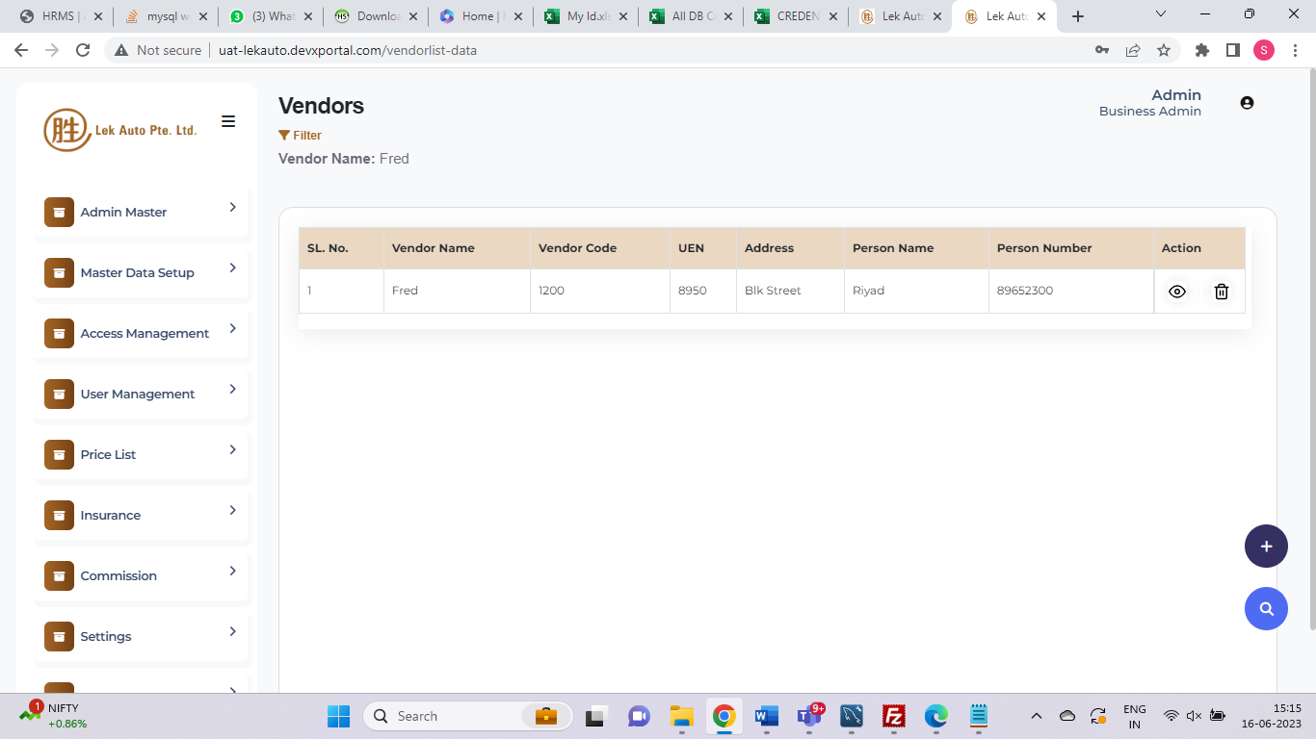The width and height of the screenshot is (1316, 739).
Task: Click the Settings sidebar icon
Action: tap(59, 636)
